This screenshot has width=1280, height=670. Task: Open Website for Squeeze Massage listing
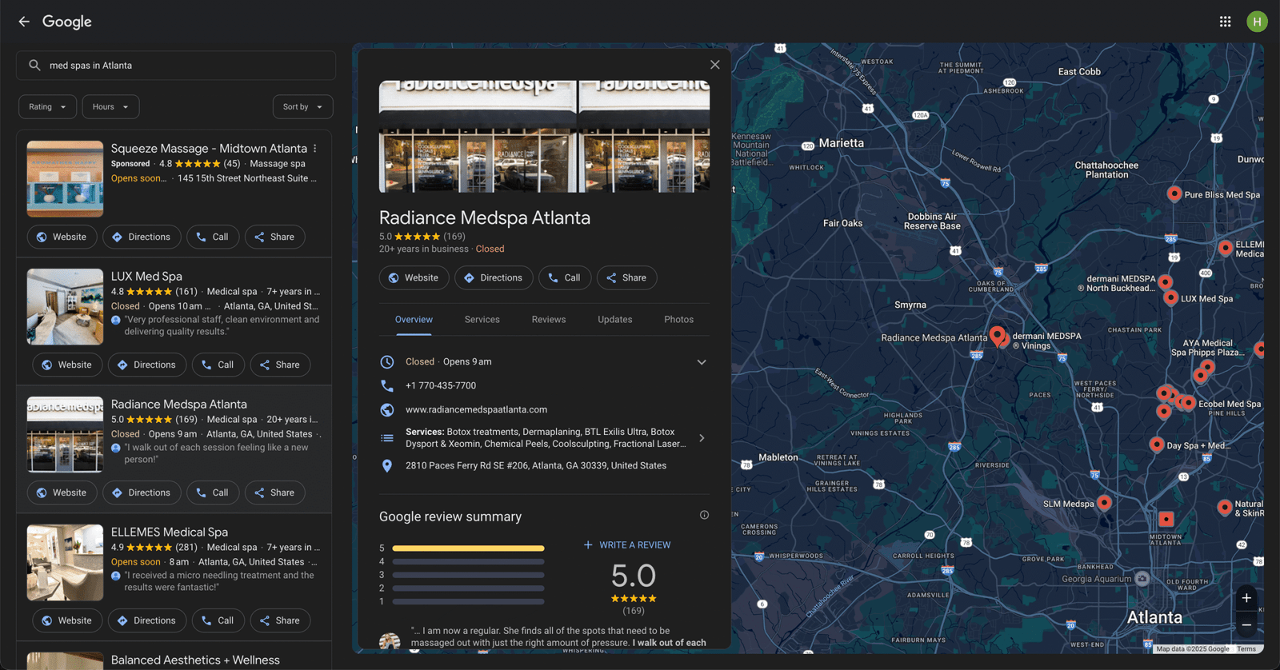click(x=62, y=237)
